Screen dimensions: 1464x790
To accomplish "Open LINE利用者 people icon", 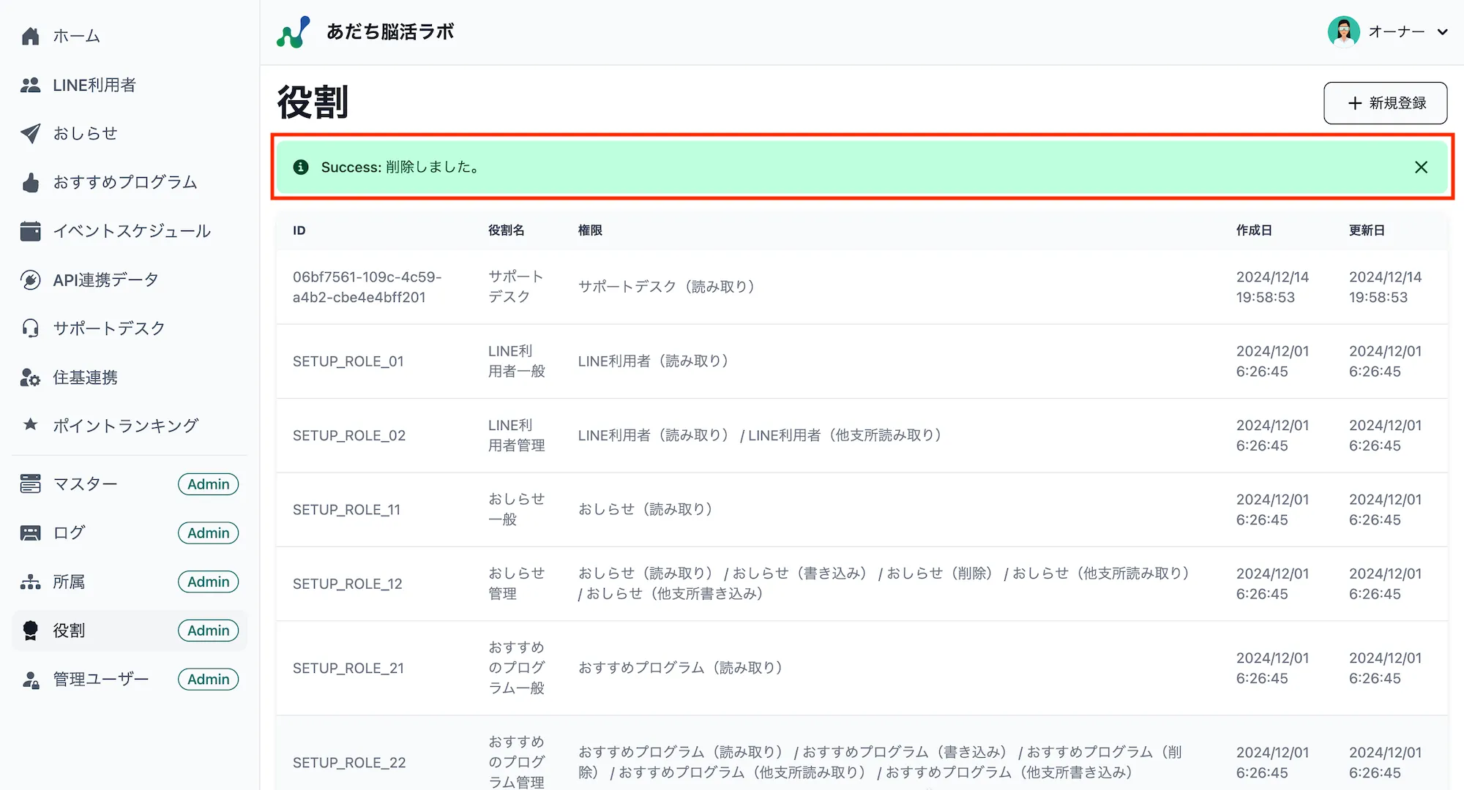I will point(30,85).
